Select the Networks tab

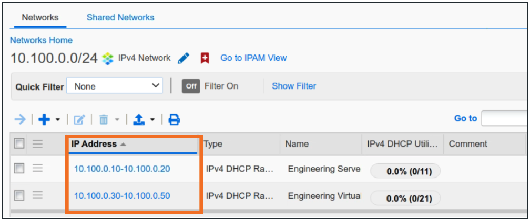(40, 17)
